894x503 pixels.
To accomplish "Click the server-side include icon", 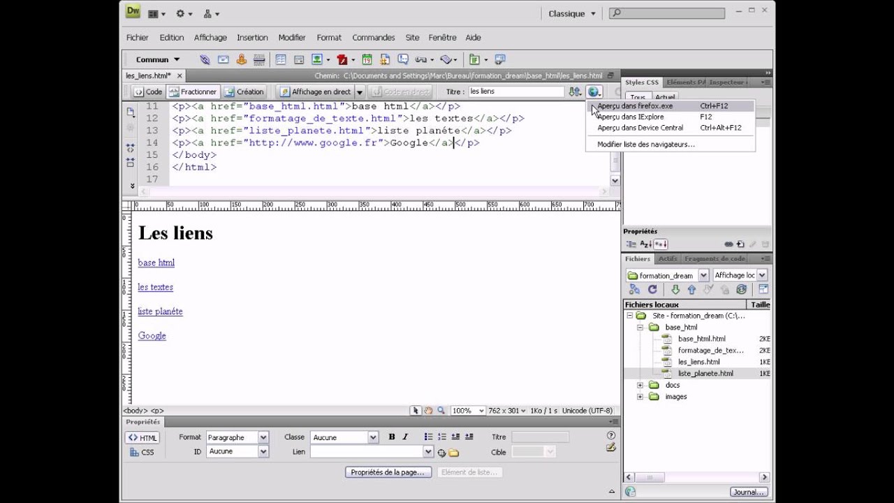I will (x=386, y=59).
